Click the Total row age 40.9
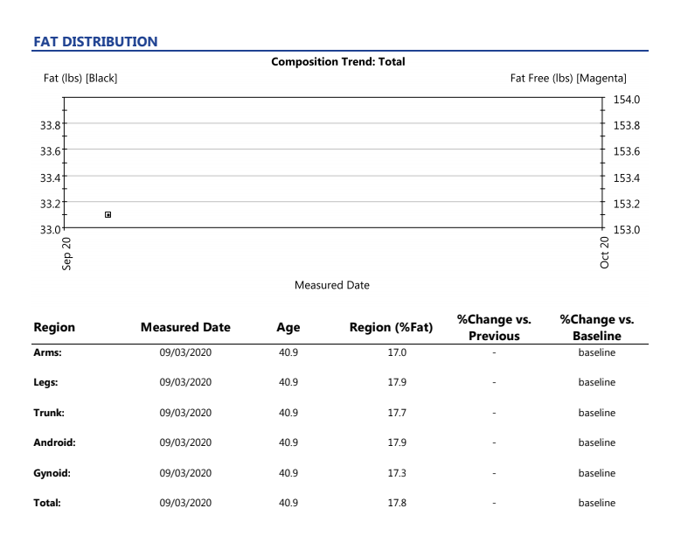This screenshot has width=674, height=550. pos(288,503)
